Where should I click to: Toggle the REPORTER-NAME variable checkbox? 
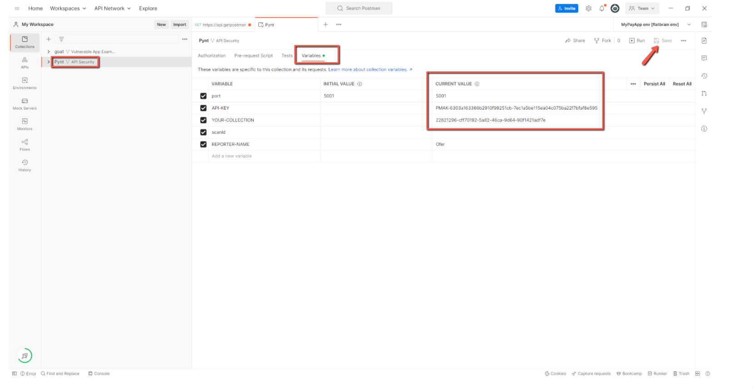coord(203,144)
